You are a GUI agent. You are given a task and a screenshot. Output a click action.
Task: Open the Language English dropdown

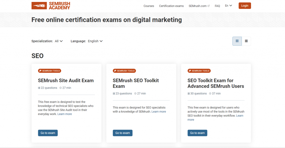tap(95, 41)
